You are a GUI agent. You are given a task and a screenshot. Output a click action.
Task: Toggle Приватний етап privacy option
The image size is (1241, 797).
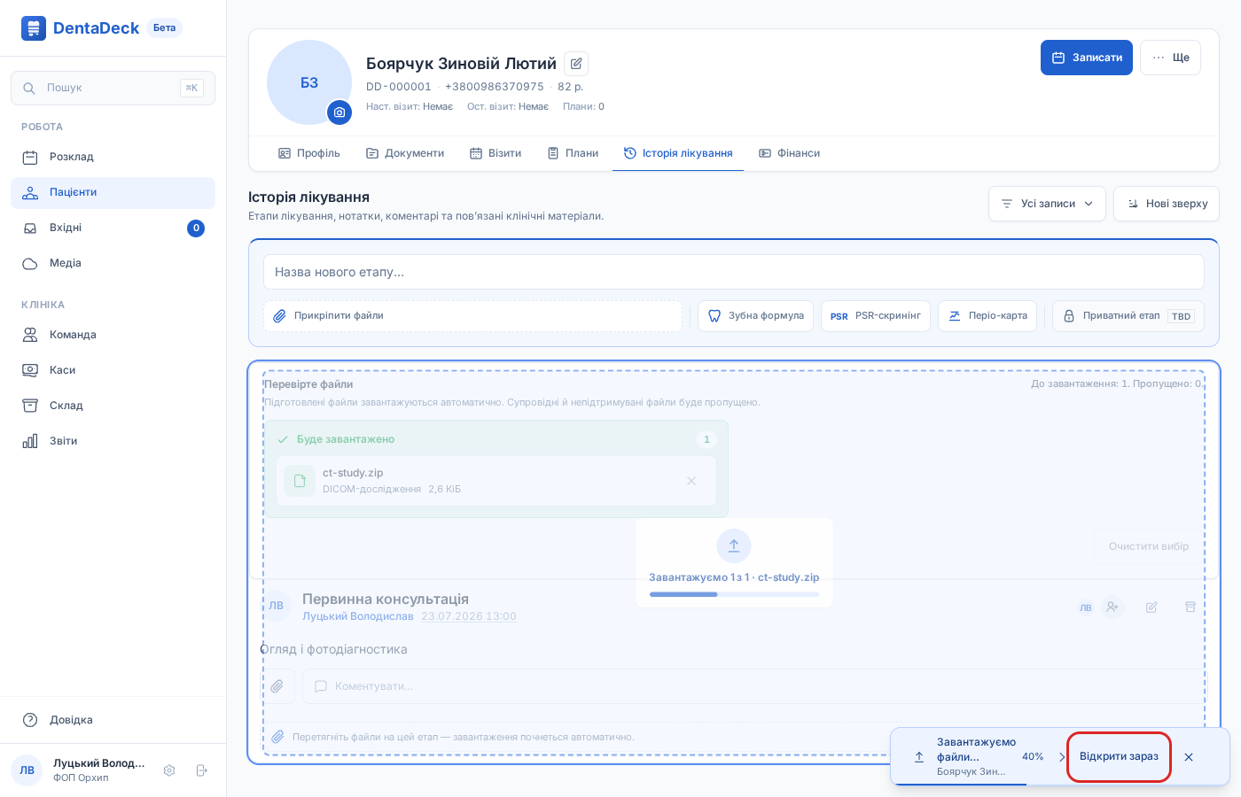pyautogui.click(x=1128, y=316)
